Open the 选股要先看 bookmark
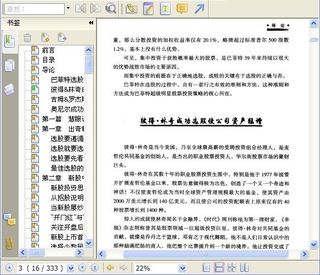Image resolution: width=320 pixels, height=275 pixels. click(67, 159)
